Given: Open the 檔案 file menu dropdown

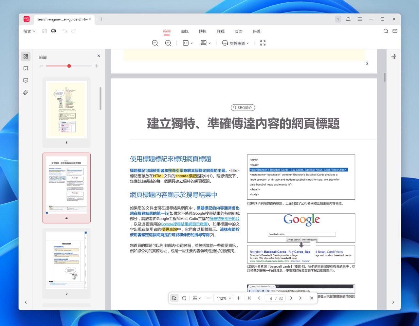Looking at the screenshot, I should 29,31.
